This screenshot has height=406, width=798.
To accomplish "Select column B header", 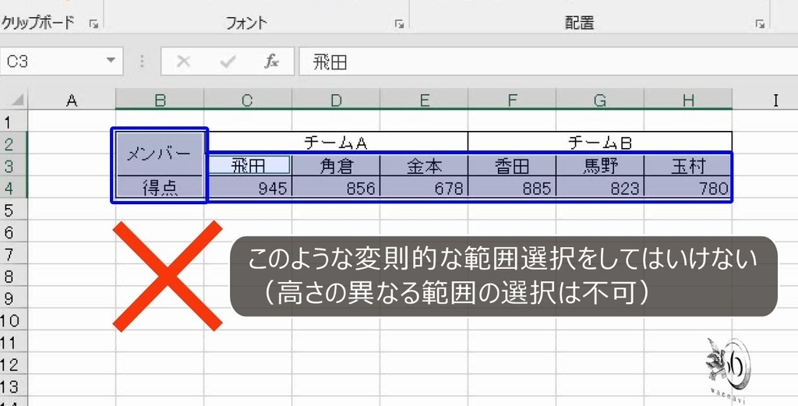I will click(160, 100).
